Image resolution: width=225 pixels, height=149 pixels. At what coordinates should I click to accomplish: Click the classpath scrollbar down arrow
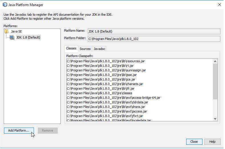coord(215,119)
